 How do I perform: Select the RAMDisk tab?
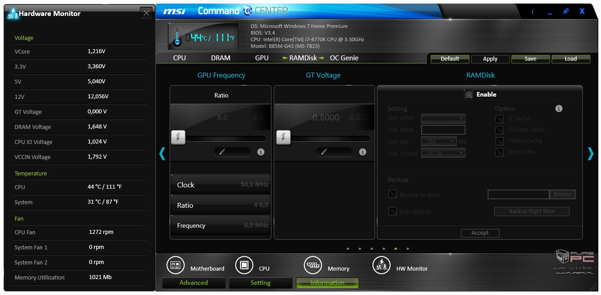tap(303, 58)
